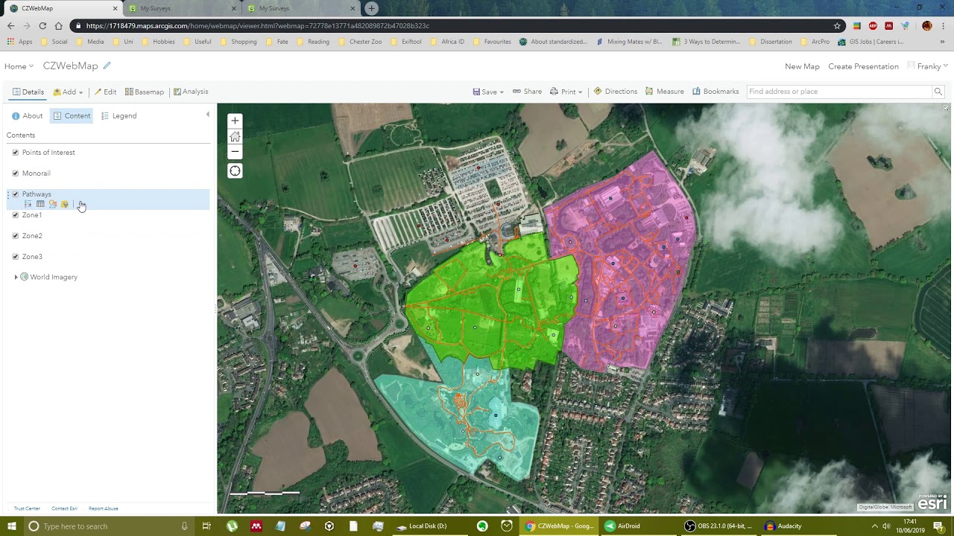Click browser URL address bar
The height and width of the screenshot is (536, 954).
453,25
